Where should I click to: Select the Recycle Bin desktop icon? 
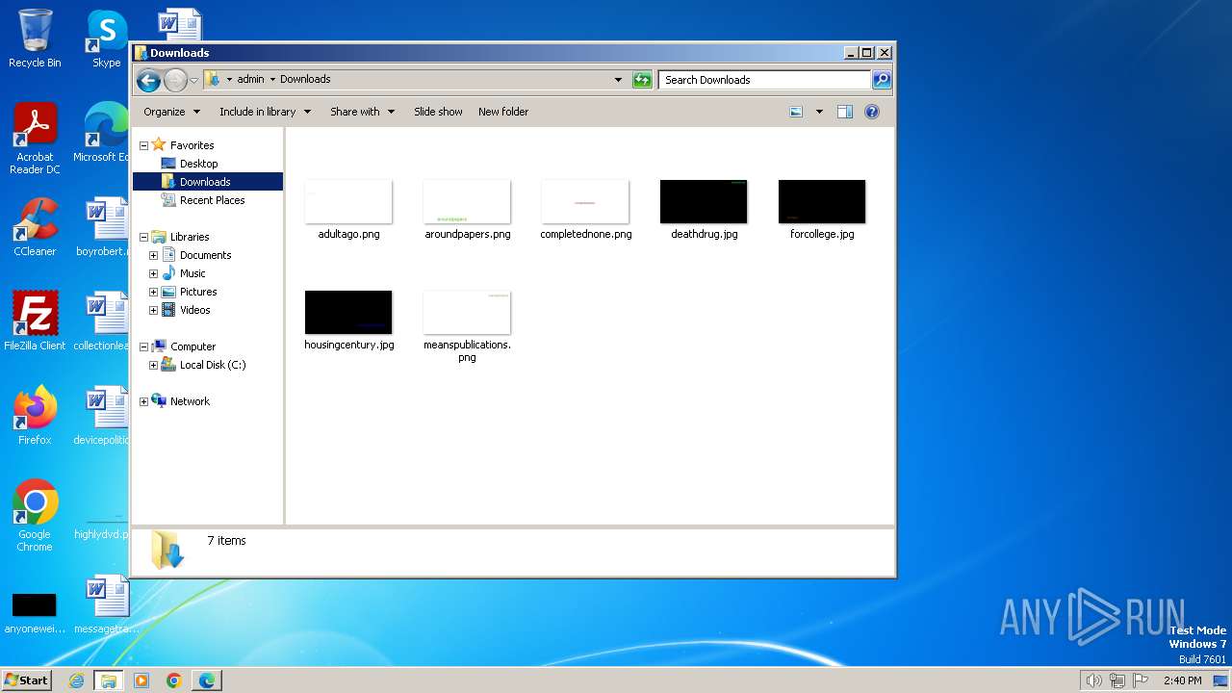pos(35,38)
